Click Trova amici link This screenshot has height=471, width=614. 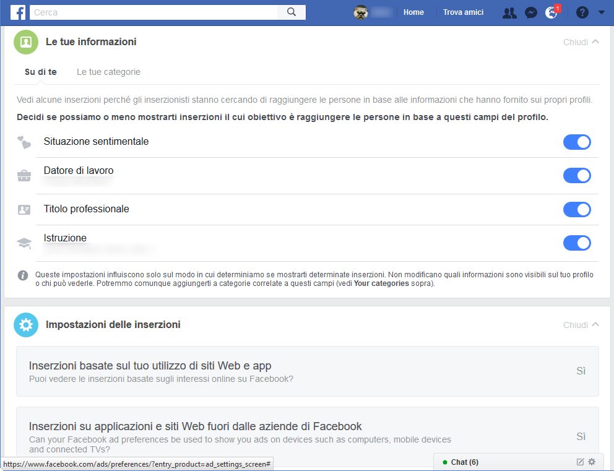tap(463, 12)
